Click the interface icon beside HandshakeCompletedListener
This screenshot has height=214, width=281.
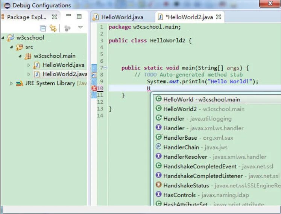click(158, 175)
